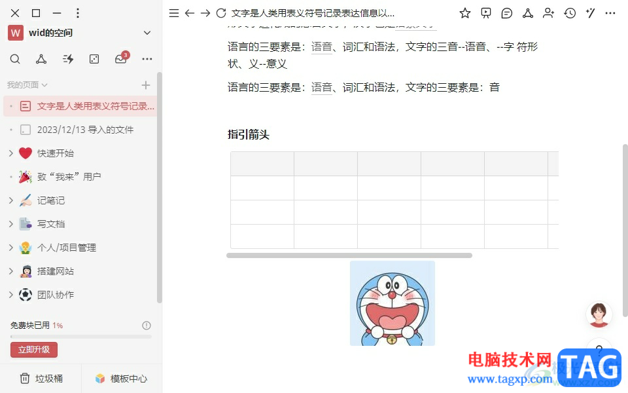This screenshot has width=628, height=393.
Task: Click the 1% usage text
Action: (x=58, y=326)
